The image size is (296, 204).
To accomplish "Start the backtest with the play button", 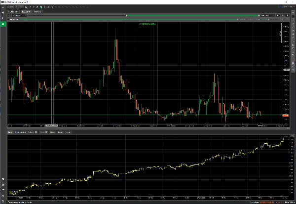I will pos(278,15).
